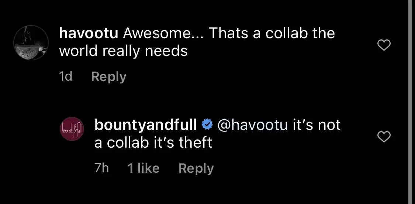The height and width of the screenshot is (204, 415).
Task: Reply to havootu's comment
Action: 108,77
